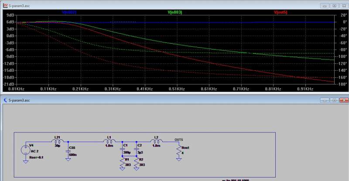Image resolution: width=349 pixels, height=181 pixels.
Task: Click the 0dB magnitude axis label
Action: (10, 36)
